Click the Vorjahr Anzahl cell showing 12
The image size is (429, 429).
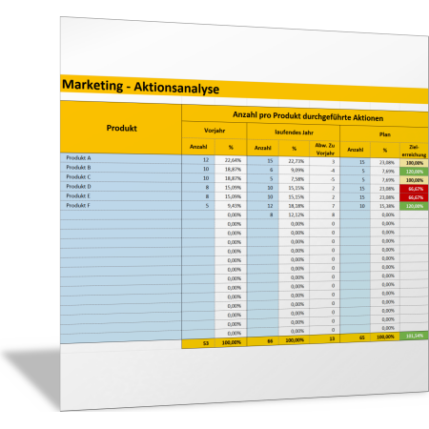coord(198,160)
